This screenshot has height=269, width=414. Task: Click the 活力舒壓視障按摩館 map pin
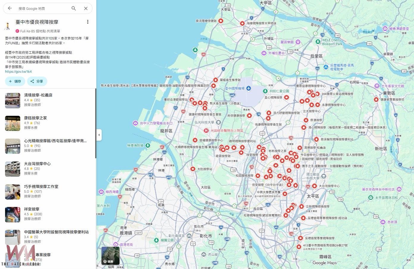click(x=269, y=113)
